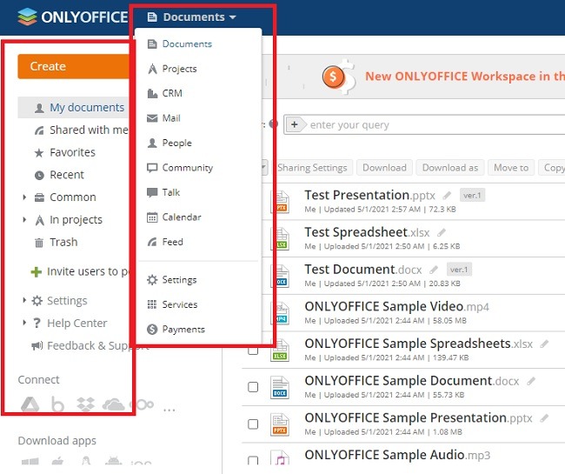This screenshot has height=474, width=565.
Task: Click the CRM chart icon in dropdown
Action: (x=152, y=93)
